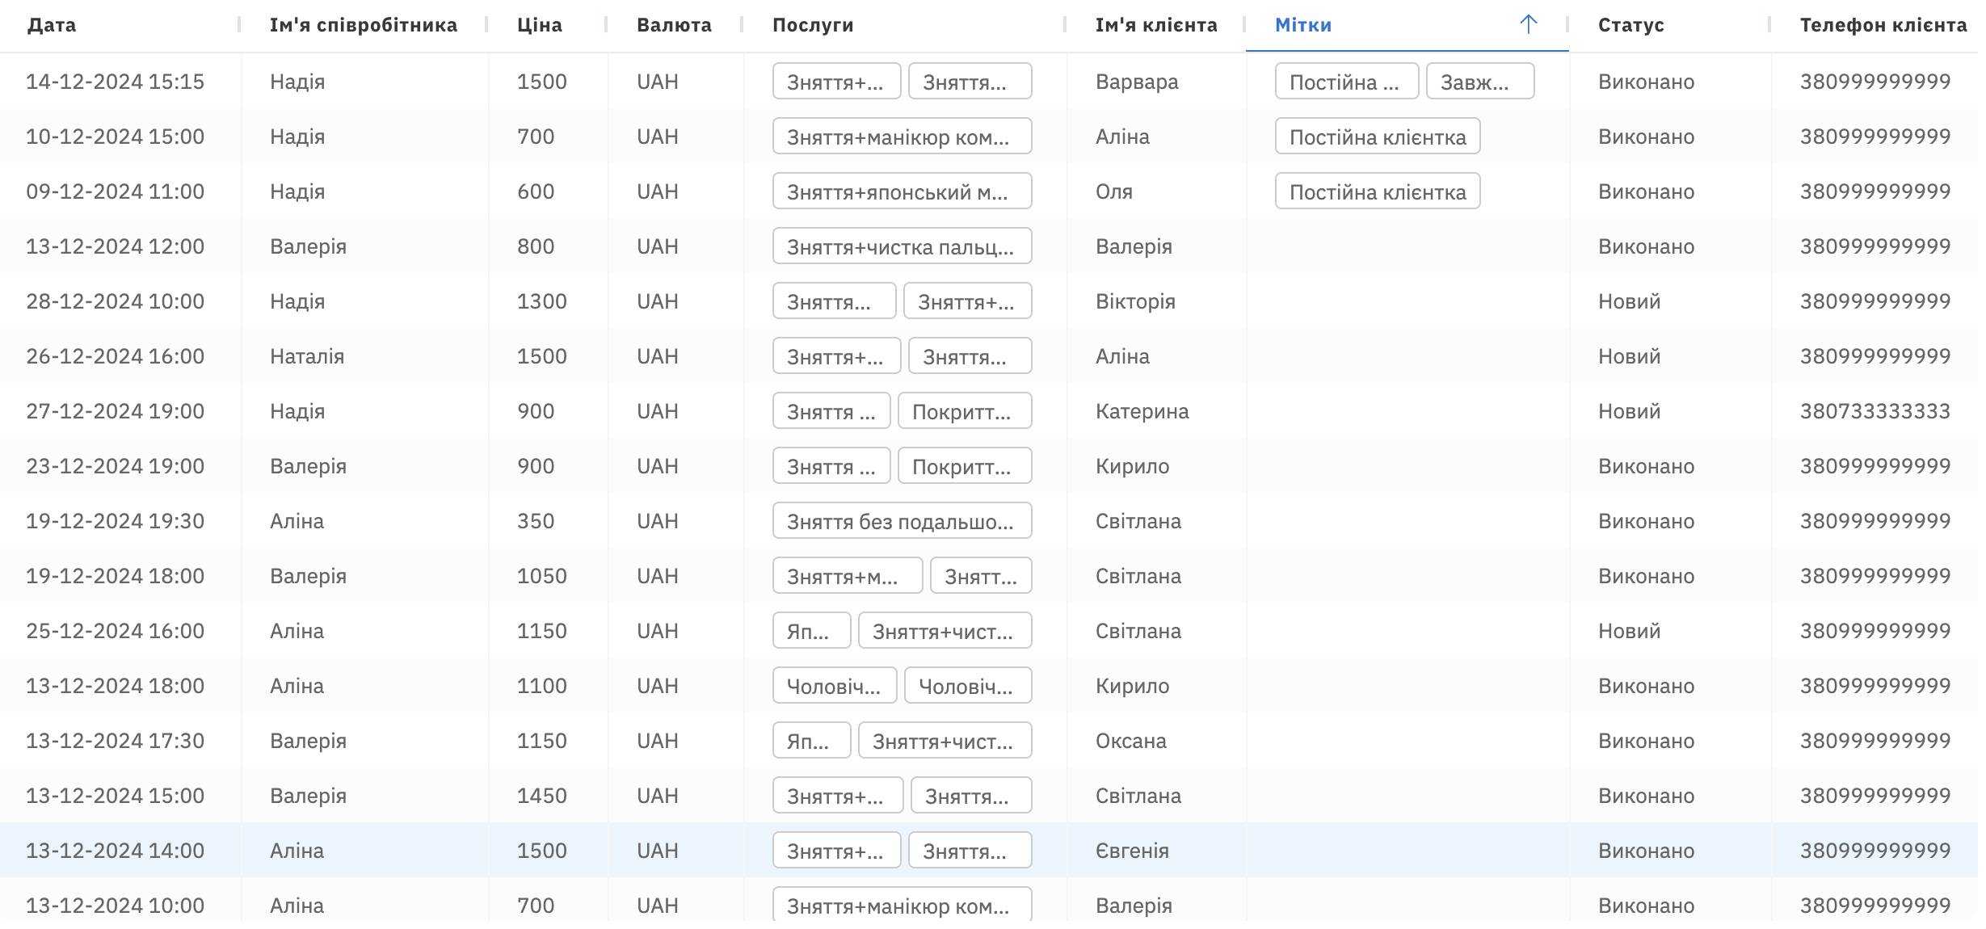This screenshot has height=929, width=1986.
Task: Click the Ціна column header
Action: (x=539, y=25)
